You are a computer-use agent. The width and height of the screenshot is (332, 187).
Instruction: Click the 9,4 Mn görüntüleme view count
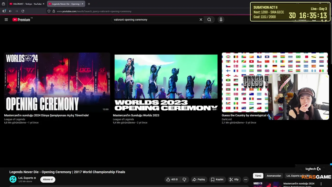pos(124,123)
